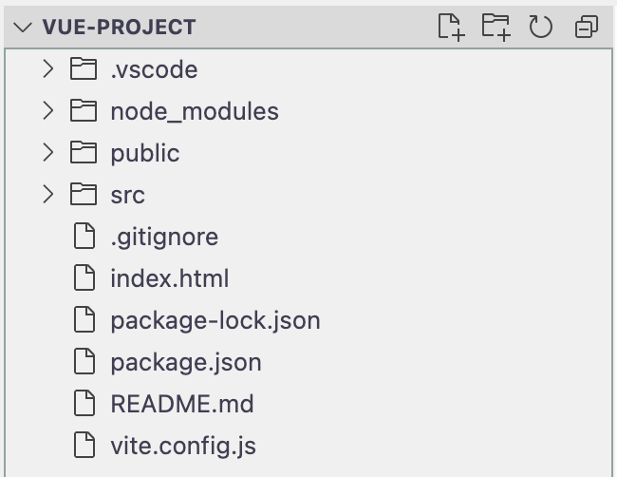Collapse all folders in Explorer
This screenshot has height=477, width=617.
(x=587, y=27)
